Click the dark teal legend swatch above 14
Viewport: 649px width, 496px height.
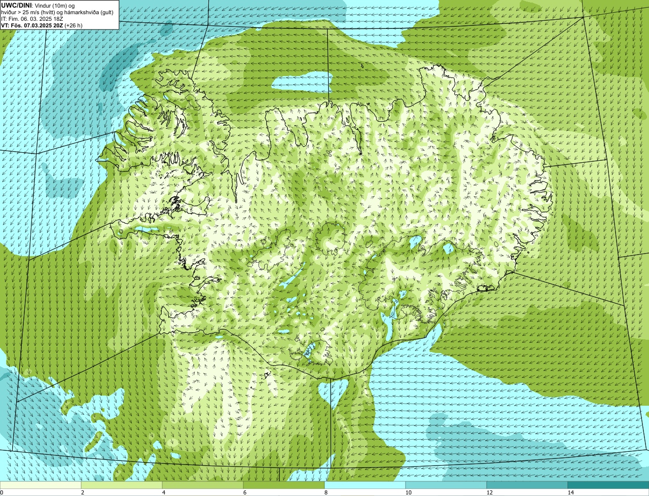(608, 485)
